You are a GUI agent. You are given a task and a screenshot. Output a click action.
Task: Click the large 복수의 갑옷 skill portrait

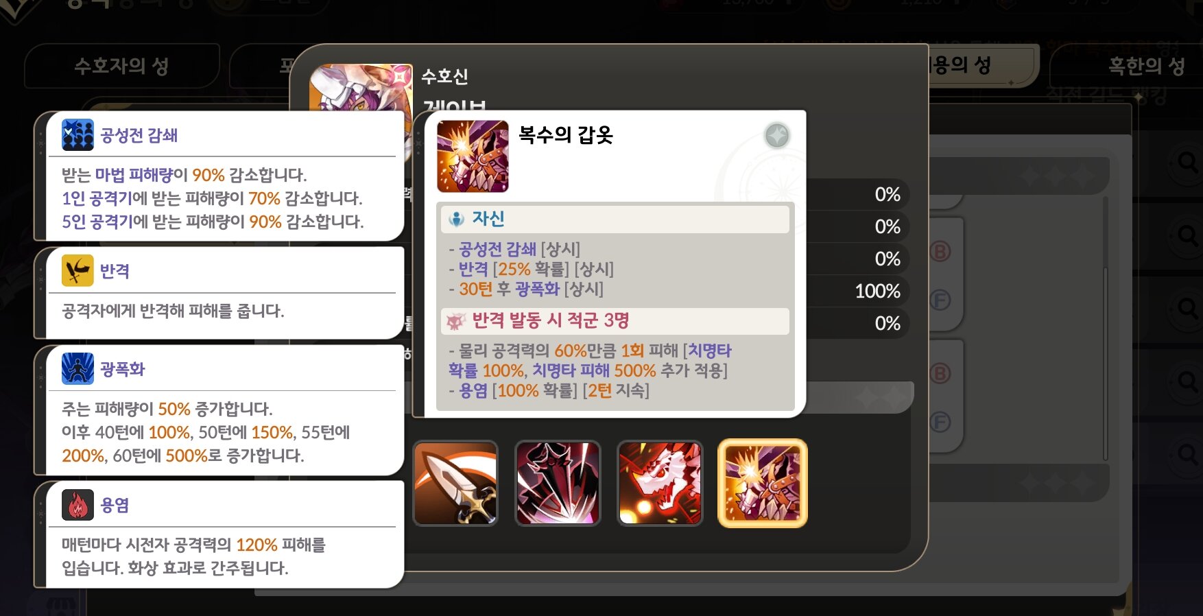pyautogui.click(x=473, y=156)
